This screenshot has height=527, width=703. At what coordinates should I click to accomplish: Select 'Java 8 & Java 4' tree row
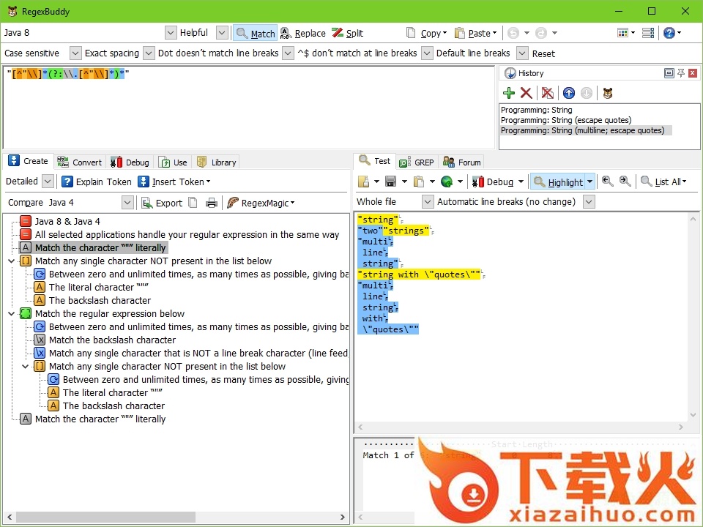point(67,221)
